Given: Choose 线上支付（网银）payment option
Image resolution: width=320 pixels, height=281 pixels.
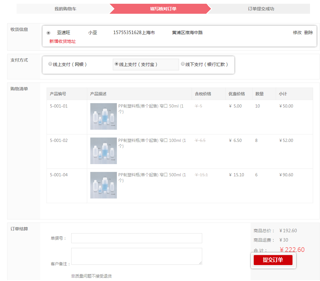Looking at the screenshot, I should click(x=50, y=64).
